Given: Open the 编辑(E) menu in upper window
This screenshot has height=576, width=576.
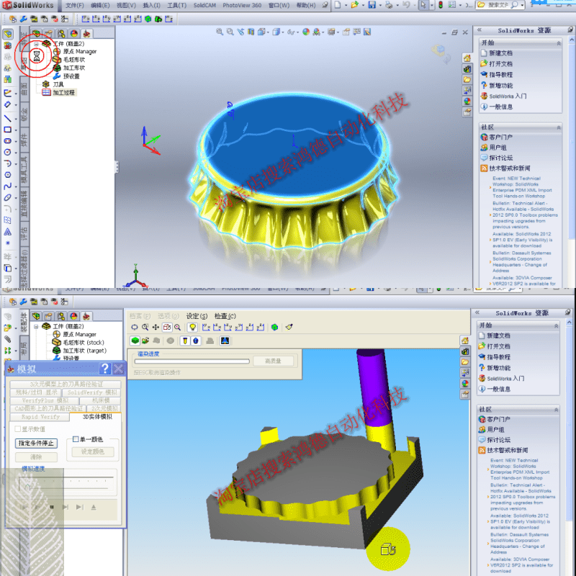Looking at the screenshot, I should (x=100, y=5).
